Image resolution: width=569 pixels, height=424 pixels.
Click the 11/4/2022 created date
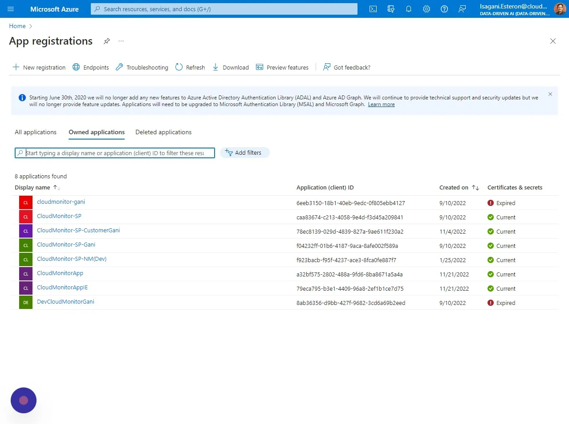click(x=452, y=231)
